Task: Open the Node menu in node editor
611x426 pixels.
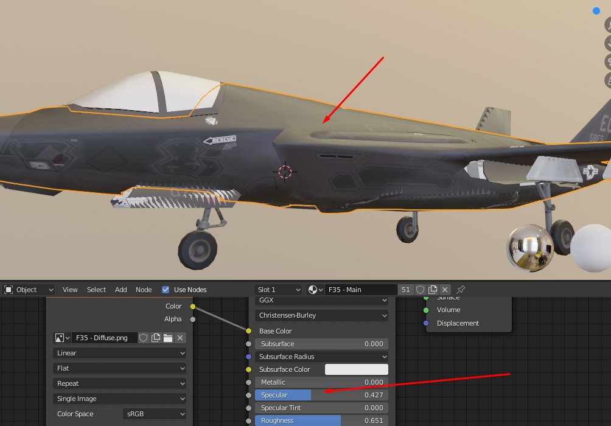Action: [x=144, y=290]
